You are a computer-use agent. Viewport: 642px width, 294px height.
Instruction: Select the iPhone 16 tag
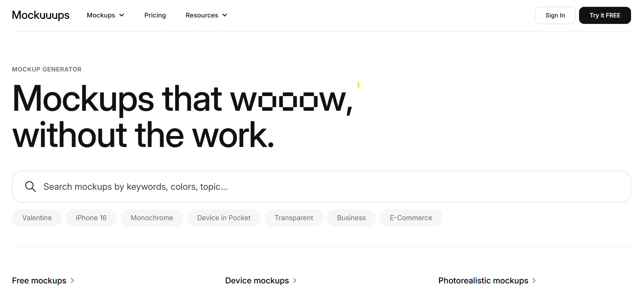[x=91, y=218]
